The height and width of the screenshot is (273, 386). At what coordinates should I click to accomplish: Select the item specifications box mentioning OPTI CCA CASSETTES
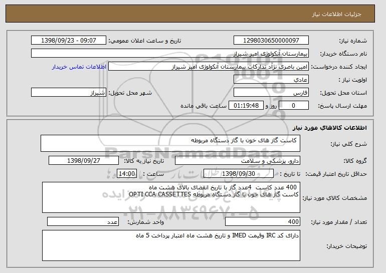[171, 197]
